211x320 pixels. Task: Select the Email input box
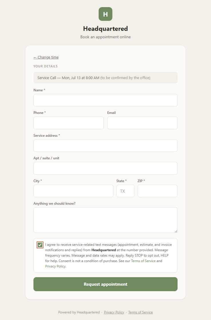(142, 123)
